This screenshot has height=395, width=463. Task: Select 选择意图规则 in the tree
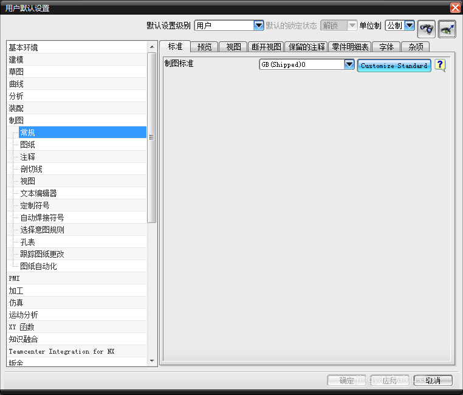tap(83, 230)
